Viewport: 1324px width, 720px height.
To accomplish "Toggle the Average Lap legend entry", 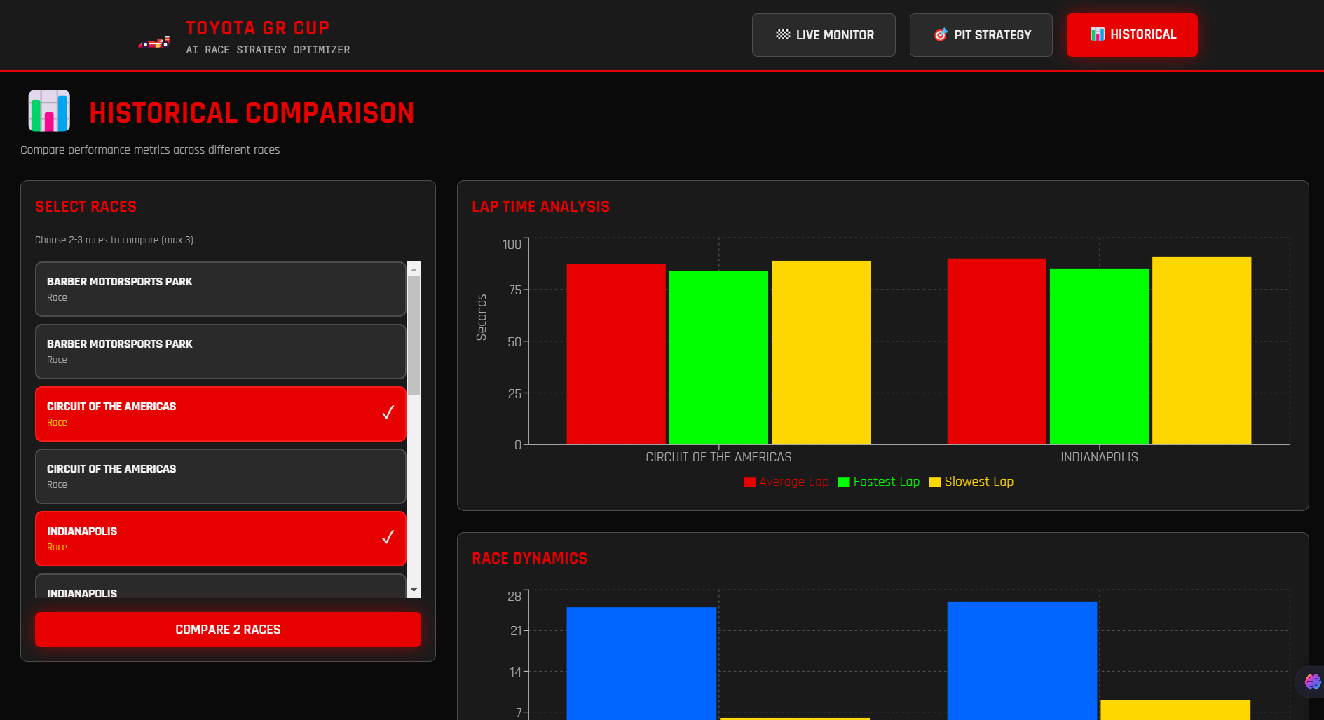I will [x=786, y=482].
